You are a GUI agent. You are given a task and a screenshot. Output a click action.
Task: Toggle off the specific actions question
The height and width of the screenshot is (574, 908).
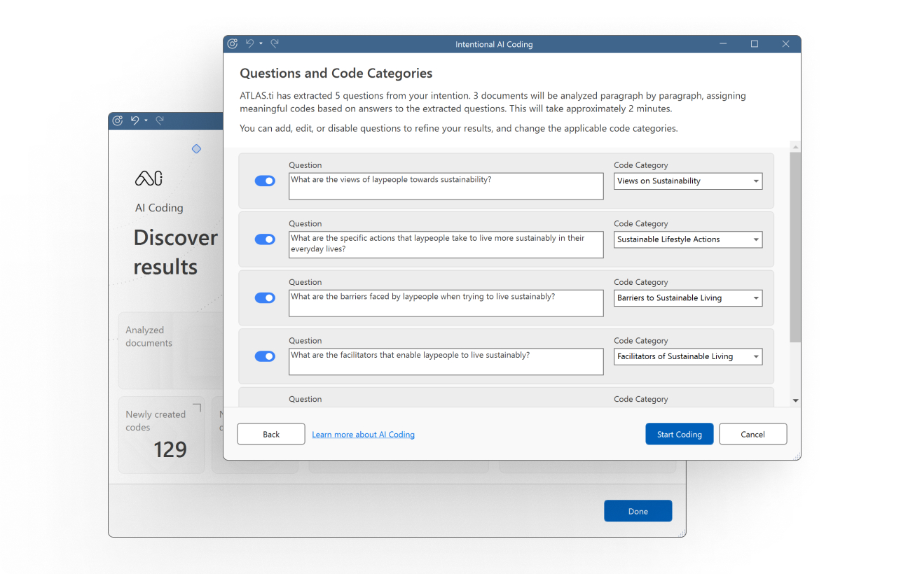pos(265,239)
